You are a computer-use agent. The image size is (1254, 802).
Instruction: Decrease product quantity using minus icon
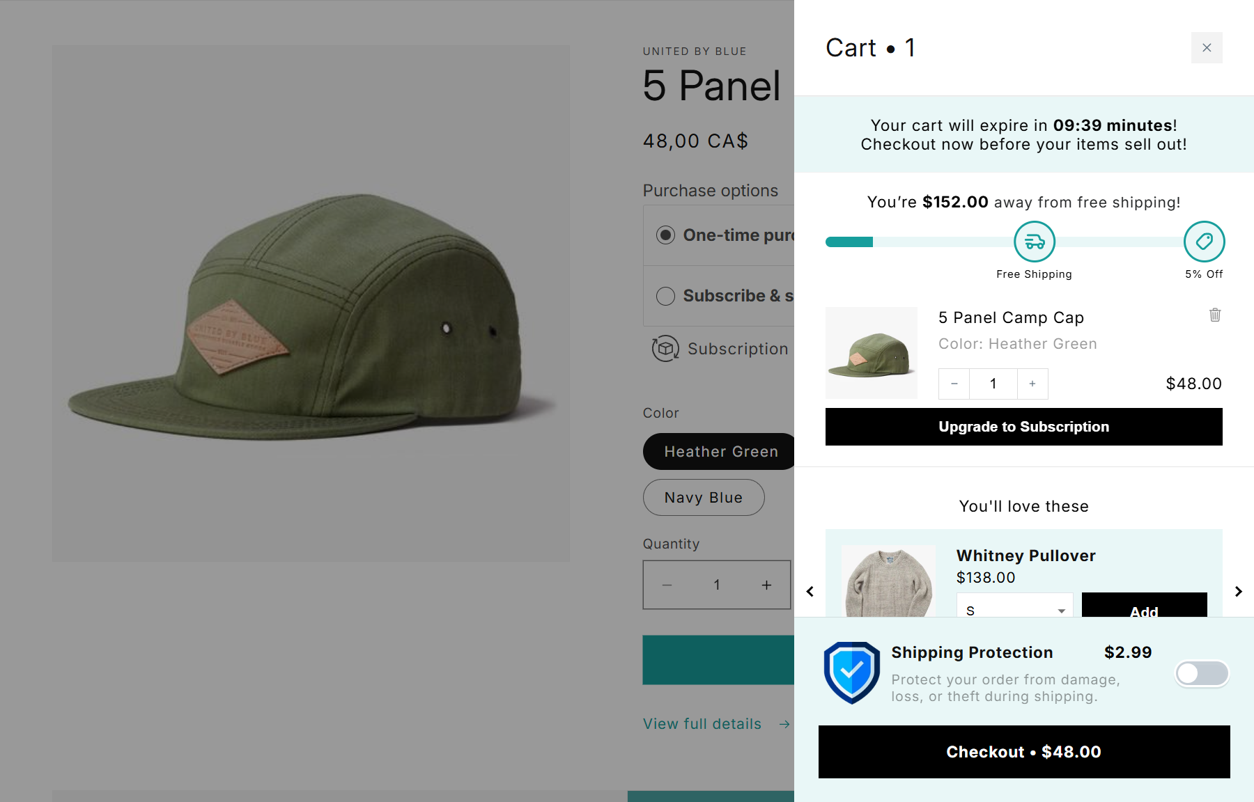[667, 585]
